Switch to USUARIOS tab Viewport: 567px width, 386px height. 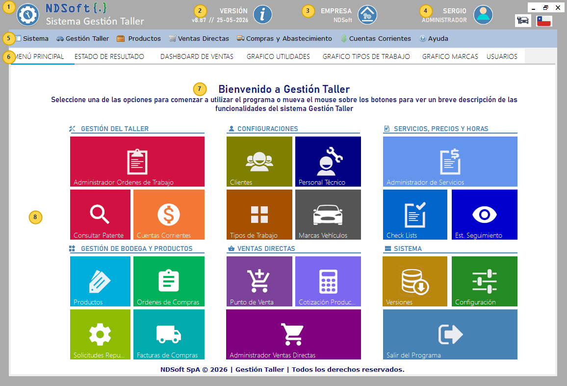(502, 56)
